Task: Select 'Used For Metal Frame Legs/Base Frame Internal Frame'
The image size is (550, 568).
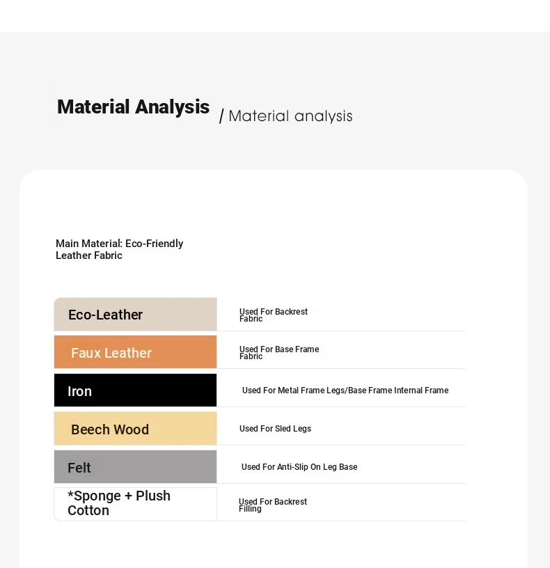Action: click(345, 390)
